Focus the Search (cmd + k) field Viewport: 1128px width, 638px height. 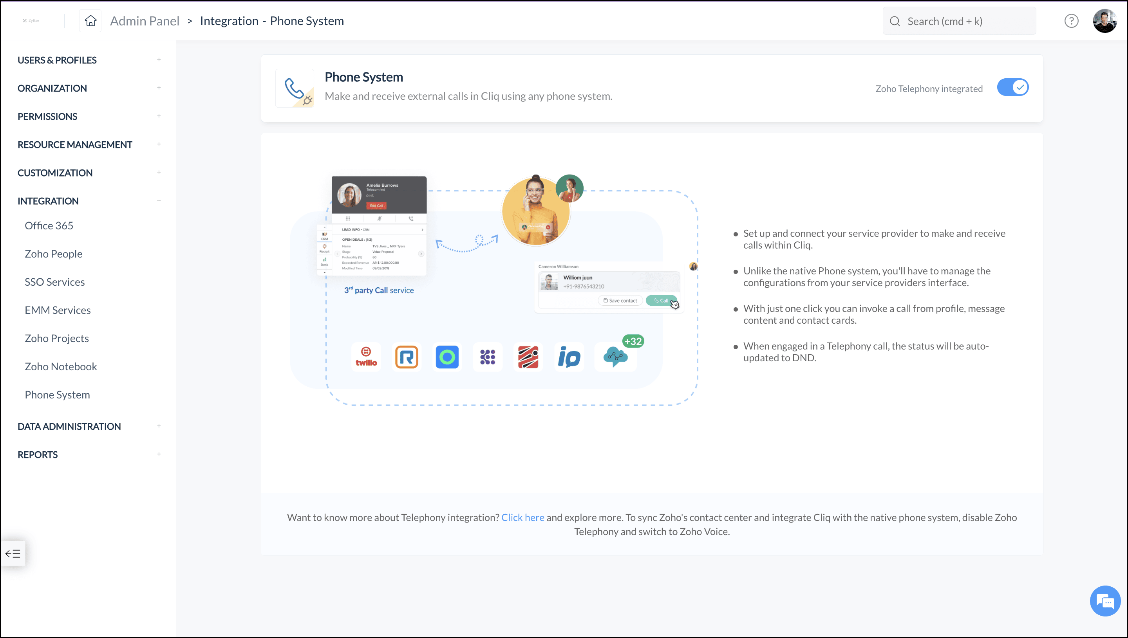click(x=959, y=21)
